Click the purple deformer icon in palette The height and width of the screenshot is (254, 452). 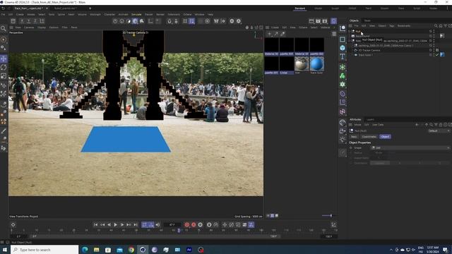pos(343,94)
